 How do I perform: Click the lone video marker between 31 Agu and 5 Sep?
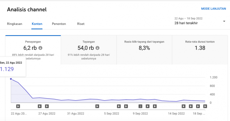tap(97, 106)
